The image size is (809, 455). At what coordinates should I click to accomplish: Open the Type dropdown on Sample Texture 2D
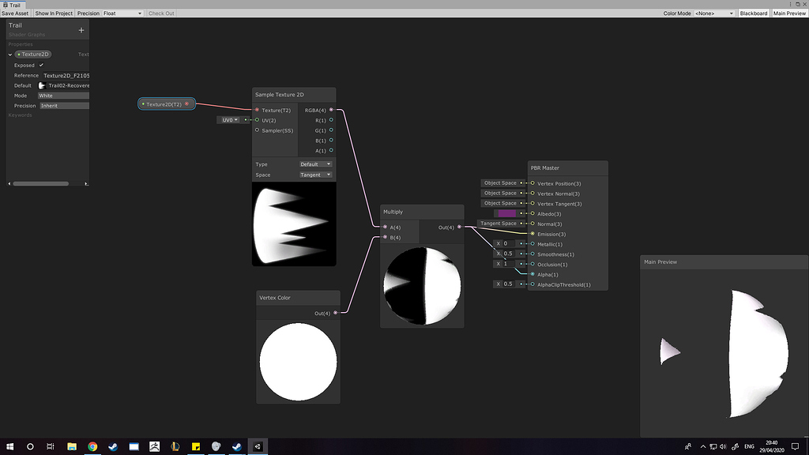(314, 164)
